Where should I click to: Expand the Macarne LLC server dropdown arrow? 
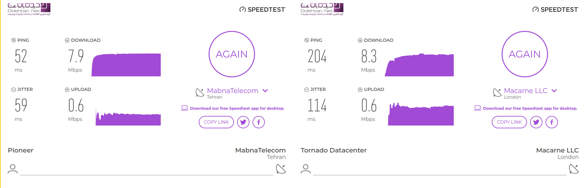click(554, 91)
